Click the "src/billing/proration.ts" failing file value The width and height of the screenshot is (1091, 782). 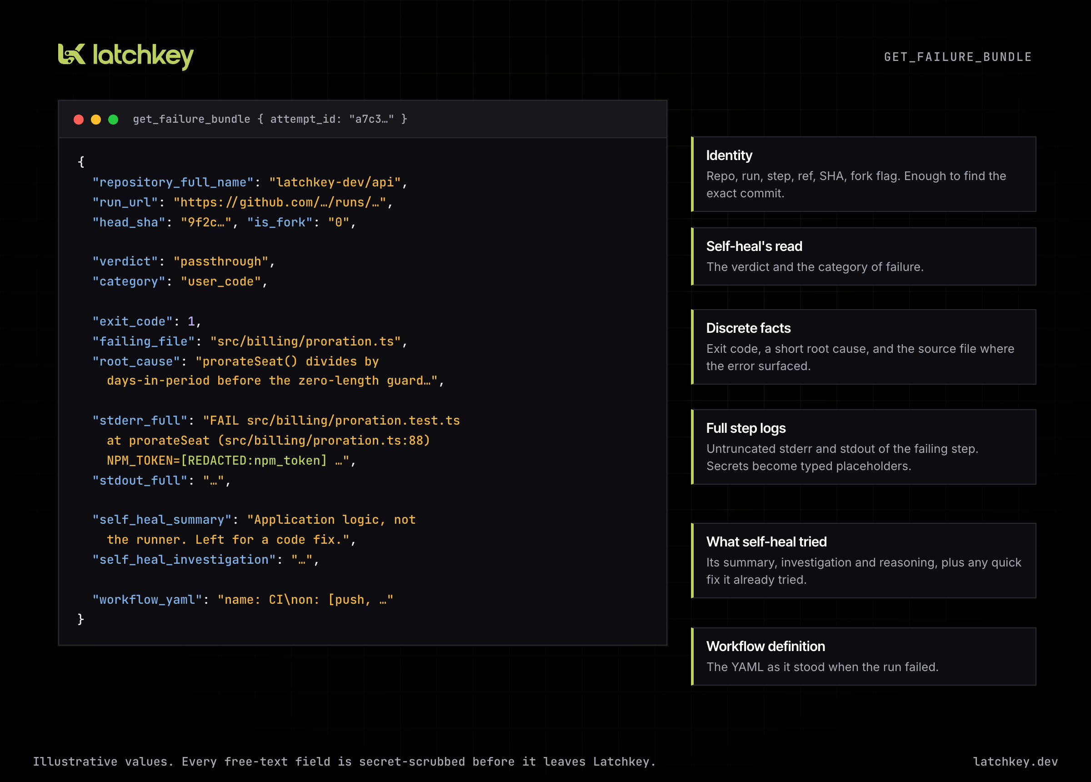point(305,341)
